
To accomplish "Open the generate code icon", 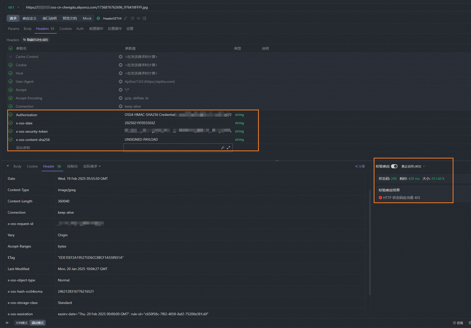I will point(138,18).
